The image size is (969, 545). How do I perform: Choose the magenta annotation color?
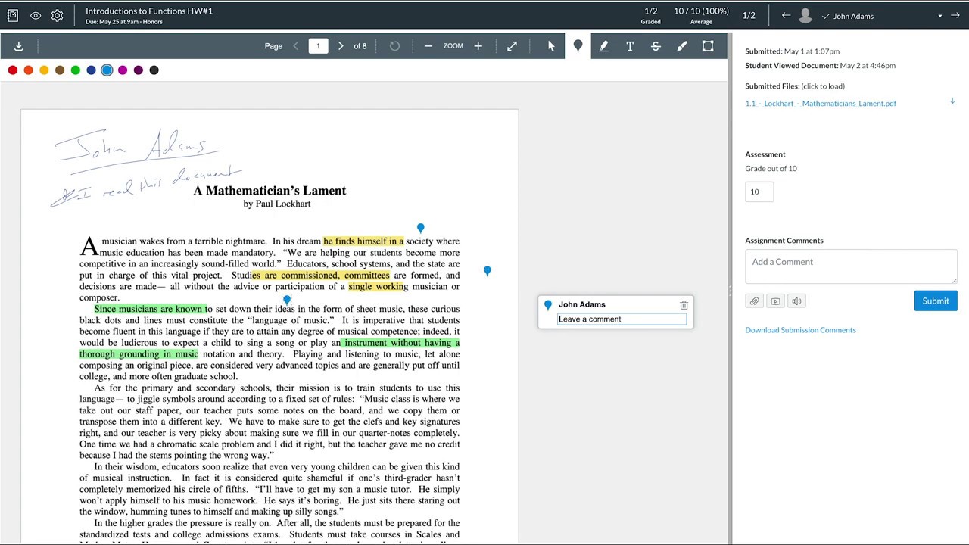coord(123,70)
